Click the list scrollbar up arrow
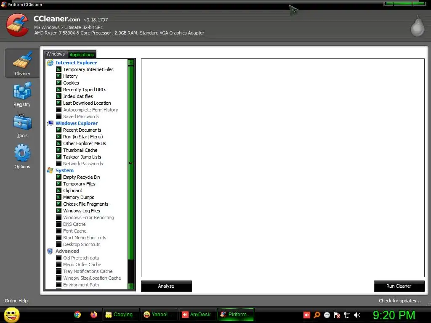Screen dimensions: 431x323 click(131, 63)
